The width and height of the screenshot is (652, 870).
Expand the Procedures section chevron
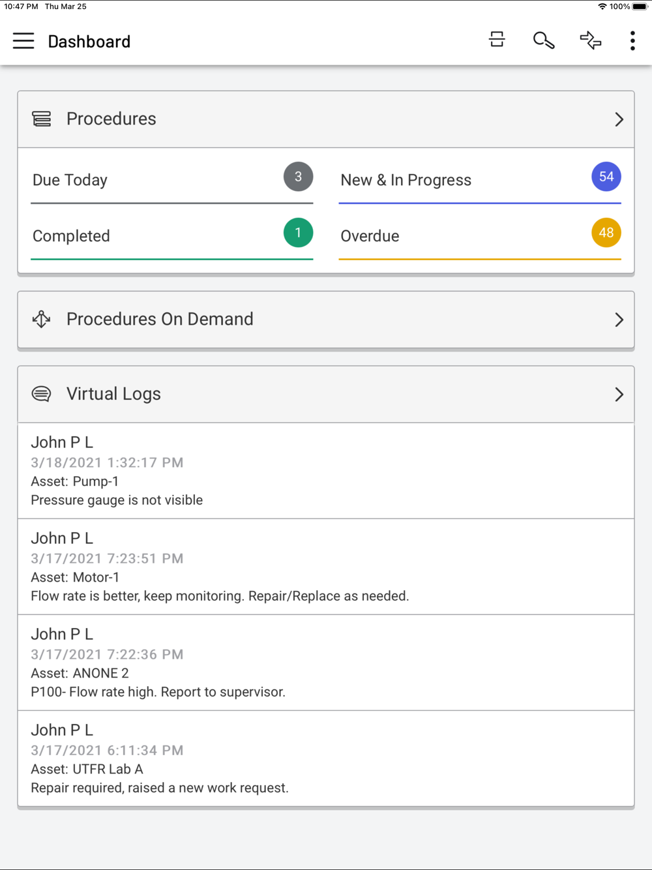click(x=619, y=119)
